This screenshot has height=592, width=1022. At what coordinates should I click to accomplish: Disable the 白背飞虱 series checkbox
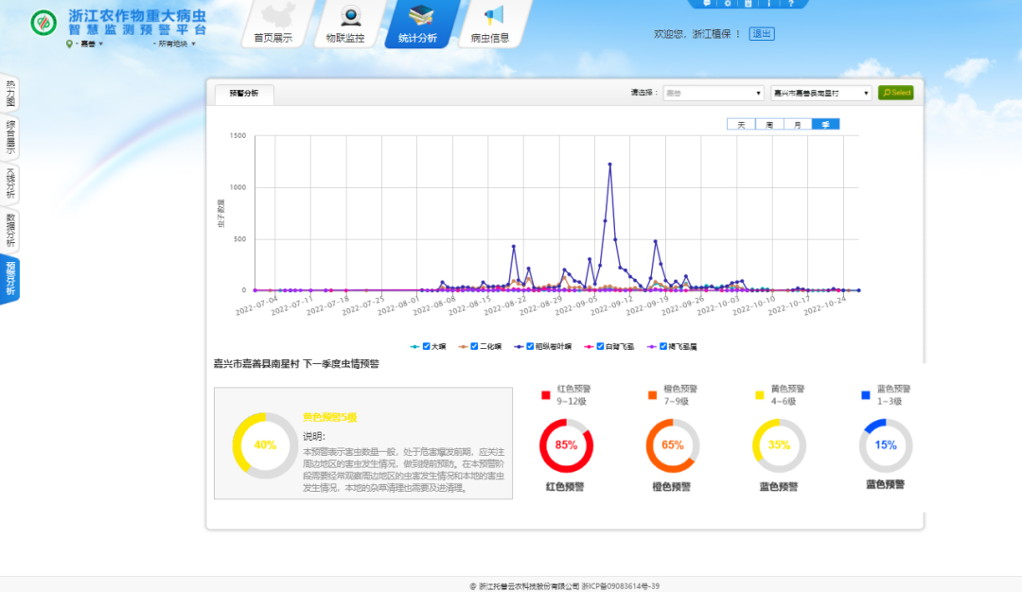click(x=599, y=346)
